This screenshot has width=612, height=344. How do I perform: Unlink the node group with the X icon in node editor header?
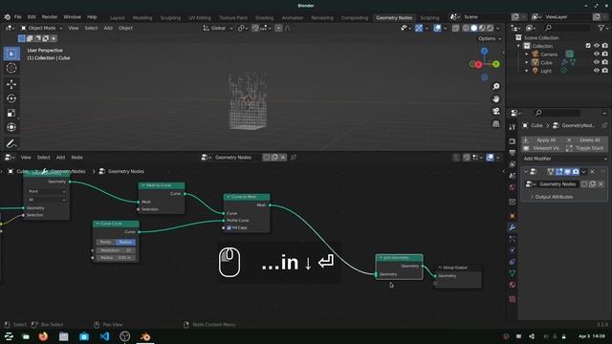283,157
